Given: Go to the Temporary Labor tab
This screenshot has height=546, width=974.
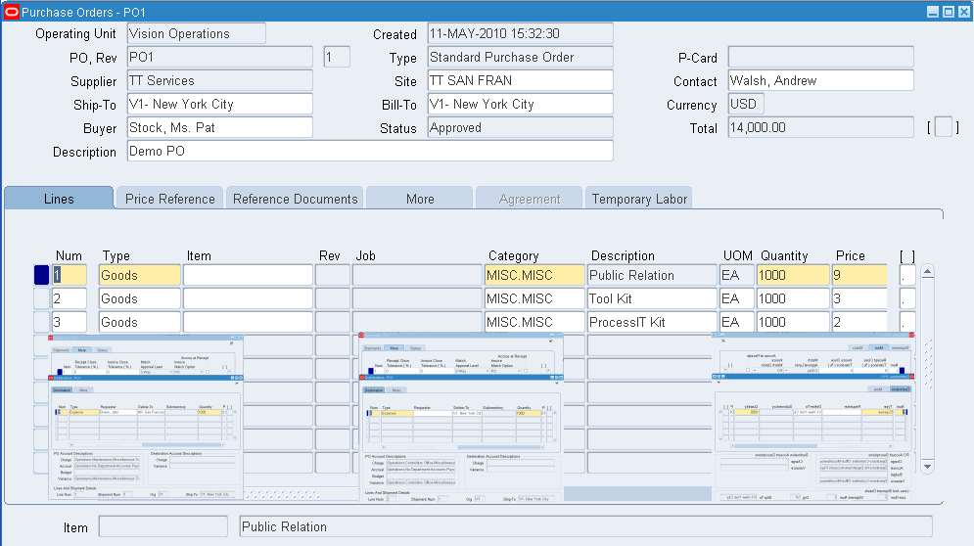Looking at the screenshot, I should coord(639,199).
